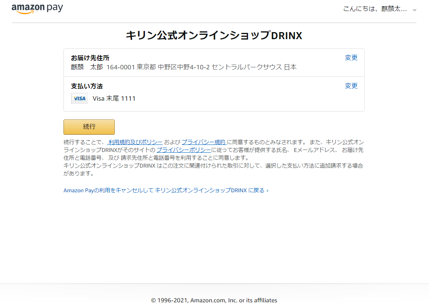Screen dimensions: 429x307
Task: Change the 支払い方法 payment method
Action: [351, 86]
